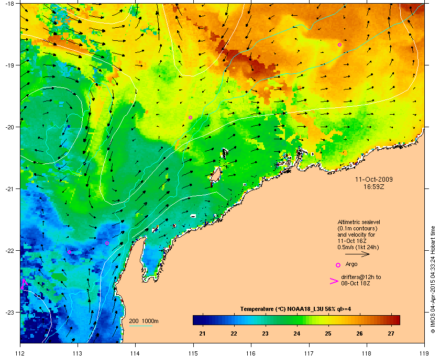Select the Argo float marker near 112.8E, 22S
The image size is (440, 356).
pyautogui.click(x=69, y=252)
